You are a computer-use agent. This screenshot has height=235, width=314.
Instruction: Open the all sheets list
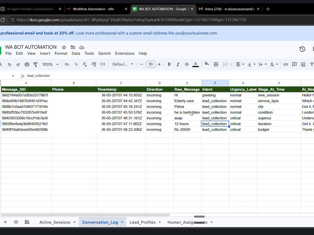pos(16,222)
